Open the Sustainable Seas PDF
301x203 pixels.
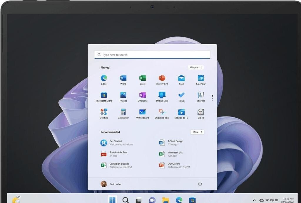(118, 154)
